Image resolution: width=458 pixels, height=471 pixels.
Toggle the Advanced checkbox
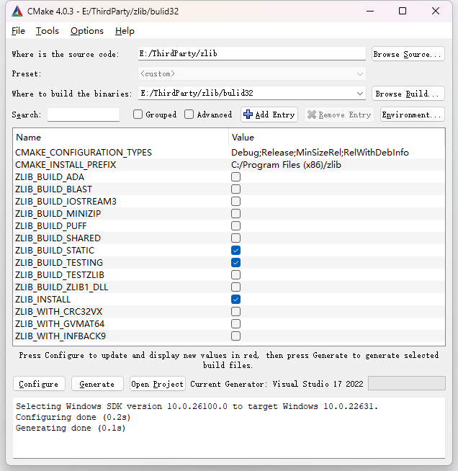pyautogui.click(x=189, y=115)
